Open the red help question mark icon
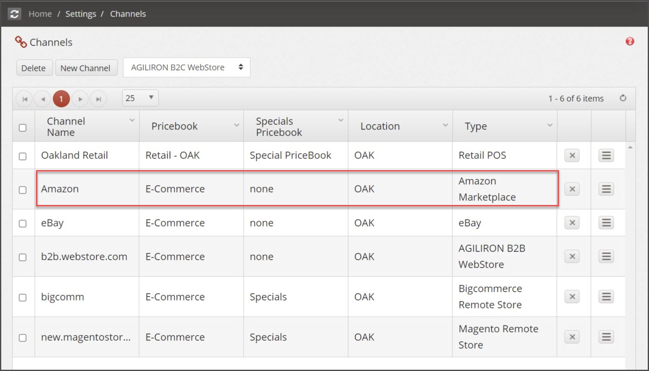 pos(629,41)
